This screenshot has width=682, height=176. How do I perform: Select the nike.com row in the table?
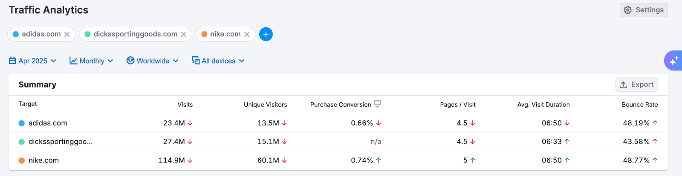point(43,161)
